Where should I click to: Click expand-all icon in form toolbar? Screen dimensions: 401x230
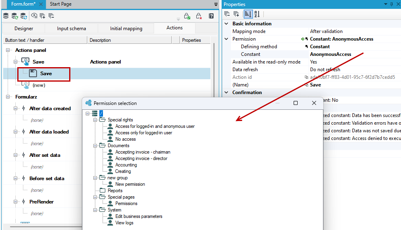tap(43, 16)
